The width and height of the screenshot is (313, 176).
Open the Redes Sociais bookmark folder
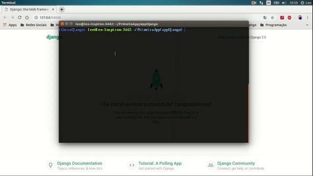click(x=34, y=25)
